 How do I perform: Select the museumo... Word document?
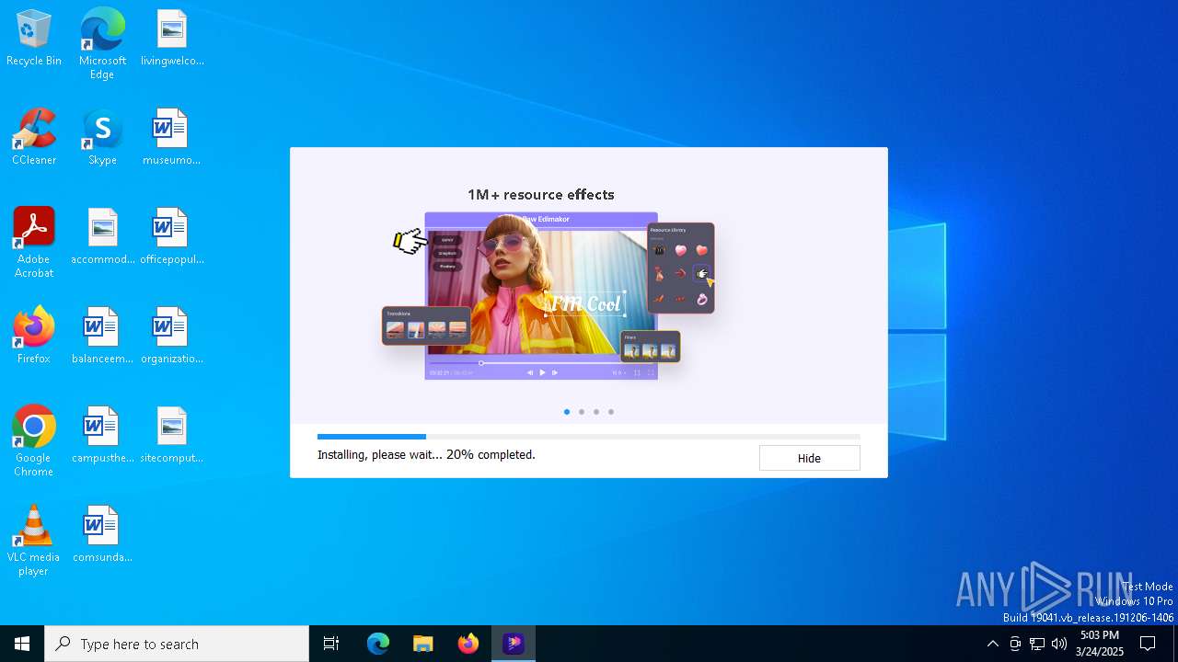[172, 138]
